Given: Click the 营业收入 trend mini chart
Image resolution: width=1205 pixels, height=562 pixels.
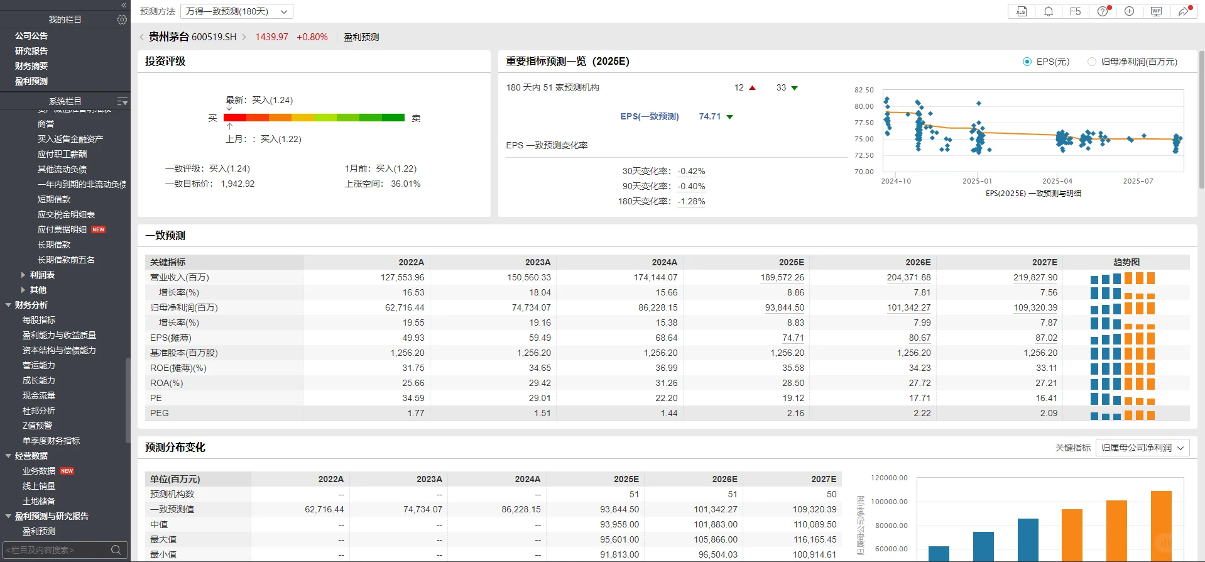Looking at the screenshot, I should (1123, 278).
